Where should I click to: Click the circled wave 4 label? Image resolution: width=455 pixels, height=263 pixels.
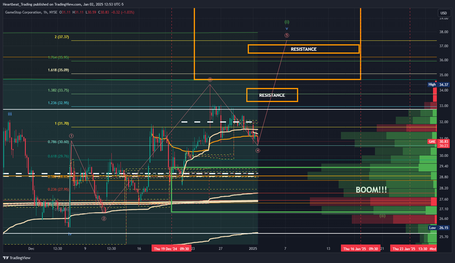click(x=258, y=151)
